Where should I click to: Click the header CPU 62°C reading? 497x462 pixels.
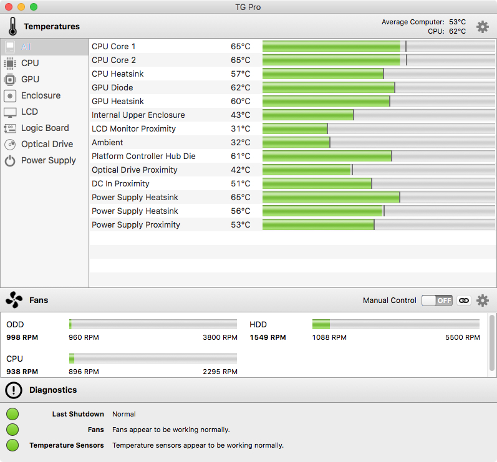[x=457, y=31]
